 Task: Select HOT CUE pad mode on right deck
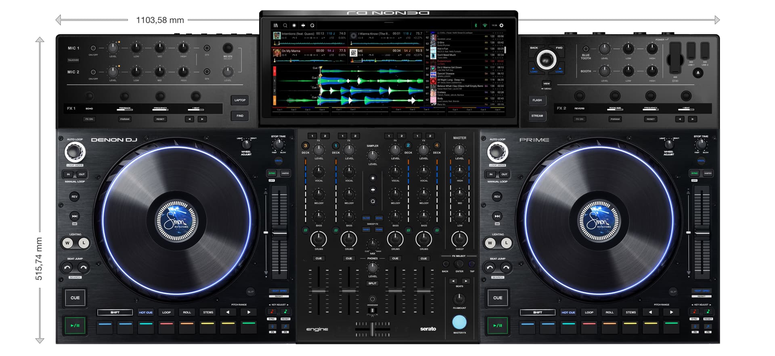(568, 313)
